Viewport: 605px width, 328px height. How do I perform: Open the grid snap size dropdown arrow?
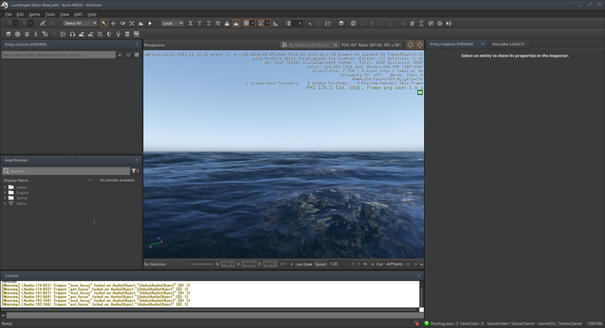point(253,24)
